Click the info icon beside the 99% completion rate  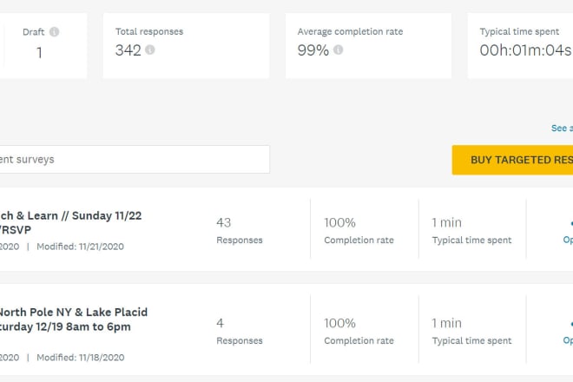coord(338,50)
